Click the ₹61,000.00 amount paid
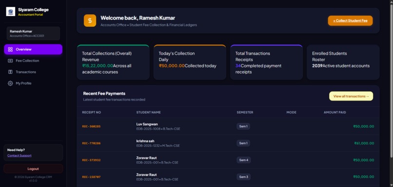Screen dimensions: 393x187 click(364, 144)
